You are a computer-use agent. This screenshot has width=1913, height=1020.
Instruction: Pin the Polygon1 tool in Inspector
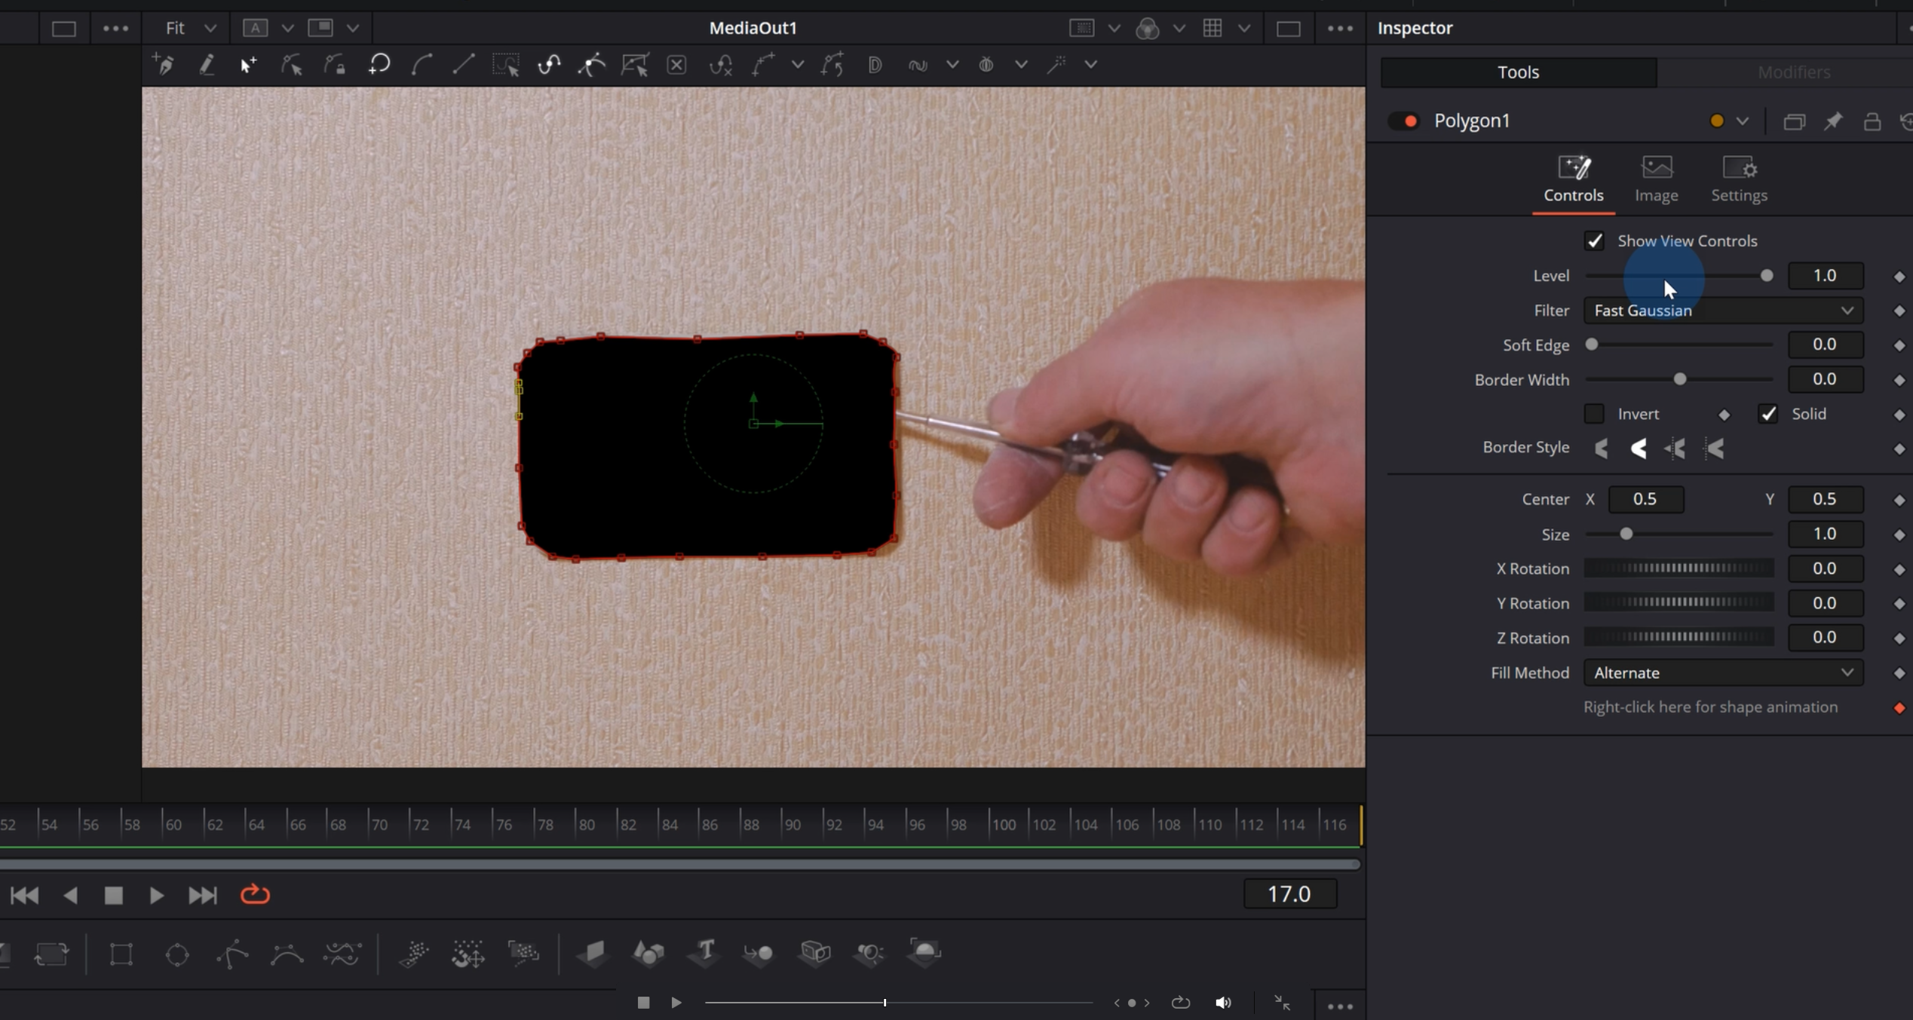coord(1833,121)
